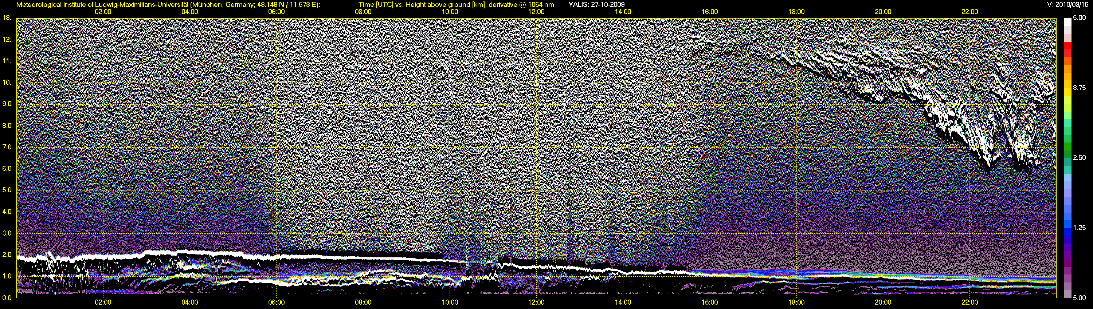Click the 3.0 height axis label
Screen dimensions: 1093x309
pyautogui.click(x=7, y=233)
